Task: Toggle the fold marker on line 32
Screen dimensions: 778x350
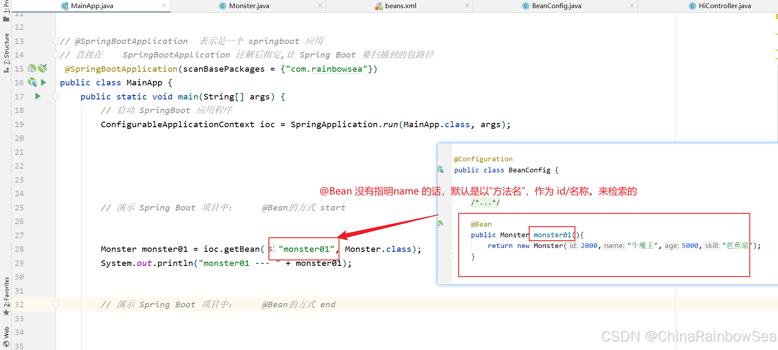Action: 56,304
